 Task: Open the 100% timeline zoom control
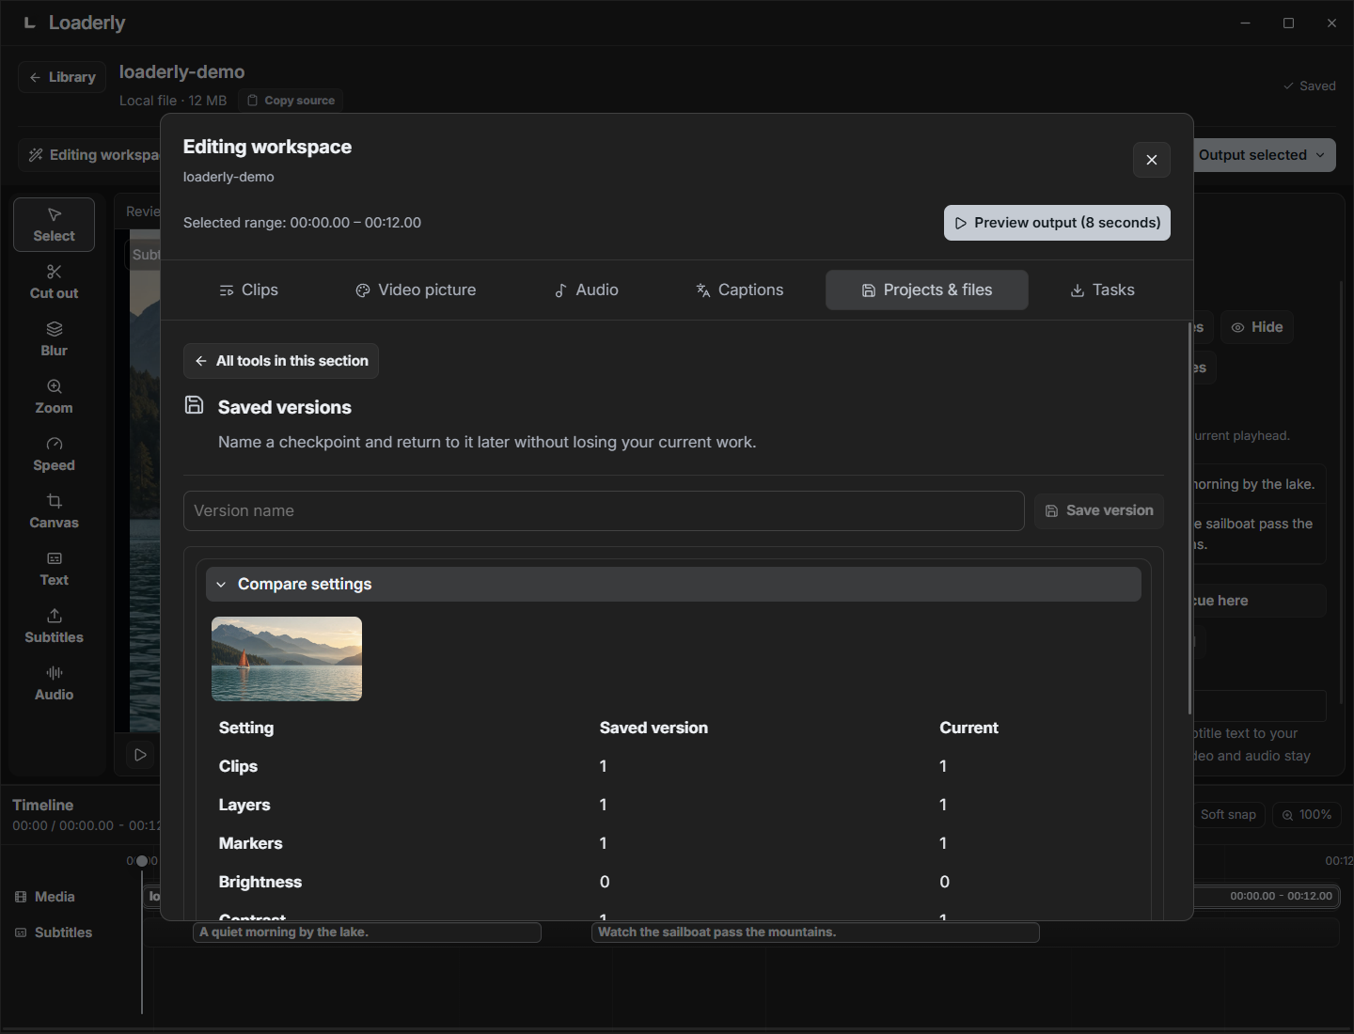pos(1306,815)
